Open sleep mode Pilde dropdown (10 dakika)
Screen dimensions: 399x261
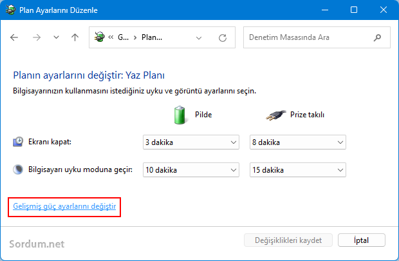click(x=191, y=169)
